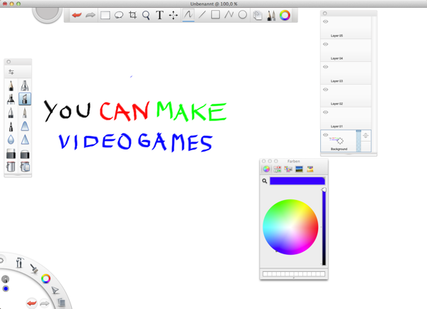Click lagoon blue current color dot
The image size is (427, 309).
tap(6, 288)
